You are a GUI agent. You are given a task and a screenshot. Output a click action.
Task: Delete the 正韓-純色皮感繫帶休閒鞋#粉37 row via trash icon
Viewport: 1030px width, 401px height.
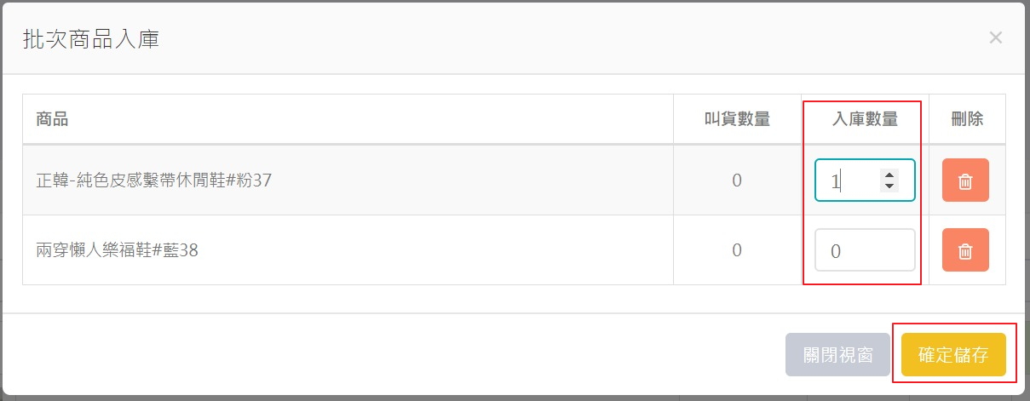[965, 180]
